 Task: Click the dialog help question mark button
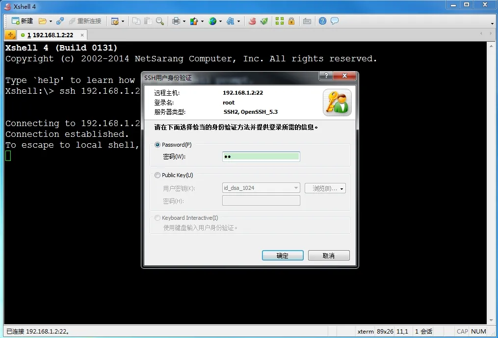pos(326,76)
